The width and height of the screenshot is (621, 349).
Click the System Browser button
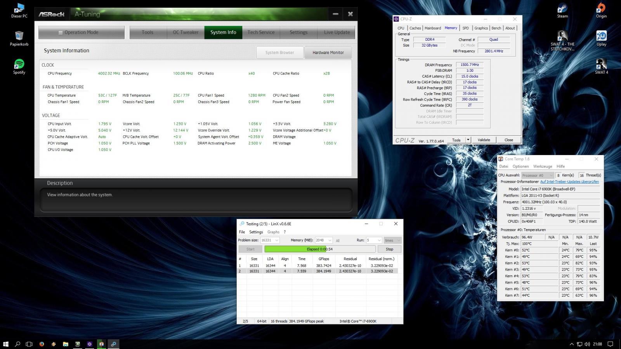(279, 53)
